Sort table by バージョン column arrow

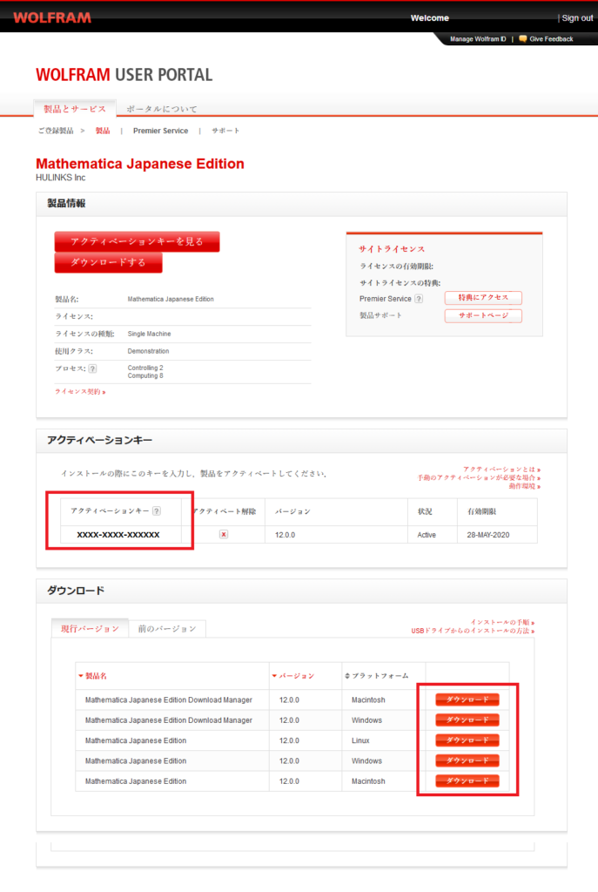coord(274,676)
